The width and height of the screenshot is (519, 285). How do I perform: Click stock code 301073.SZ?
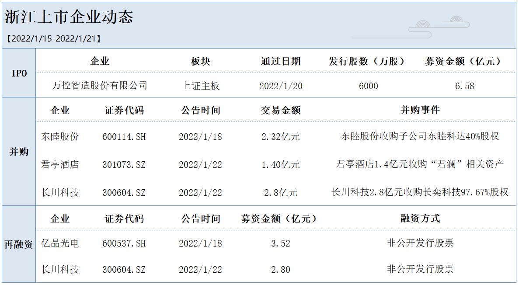point(124,164)
